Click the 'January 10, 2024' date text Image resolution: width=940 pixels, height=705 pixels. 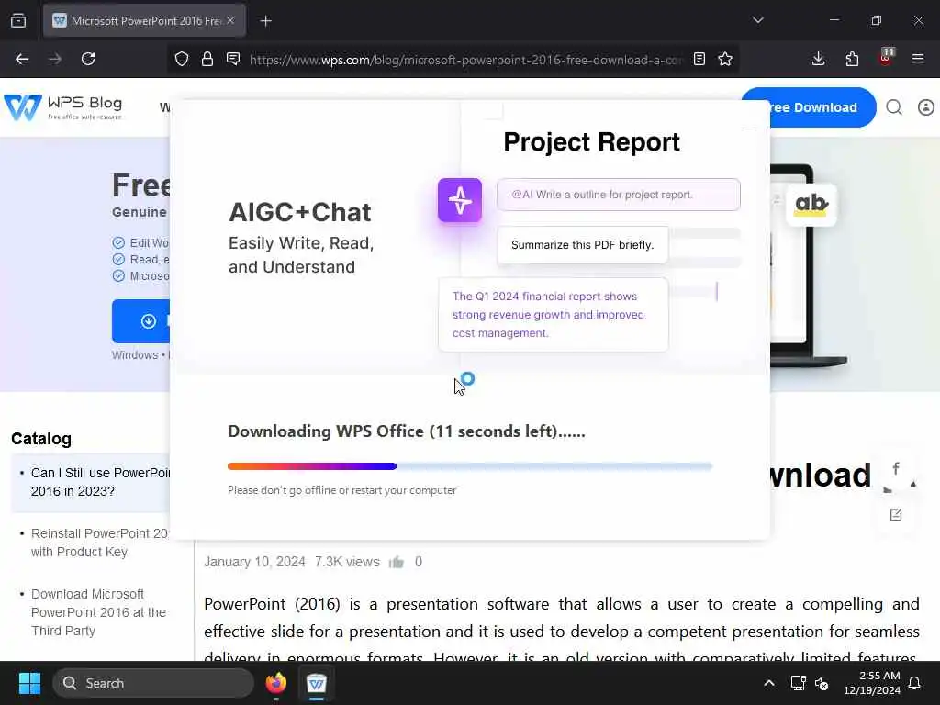click(x=254, y=562)
